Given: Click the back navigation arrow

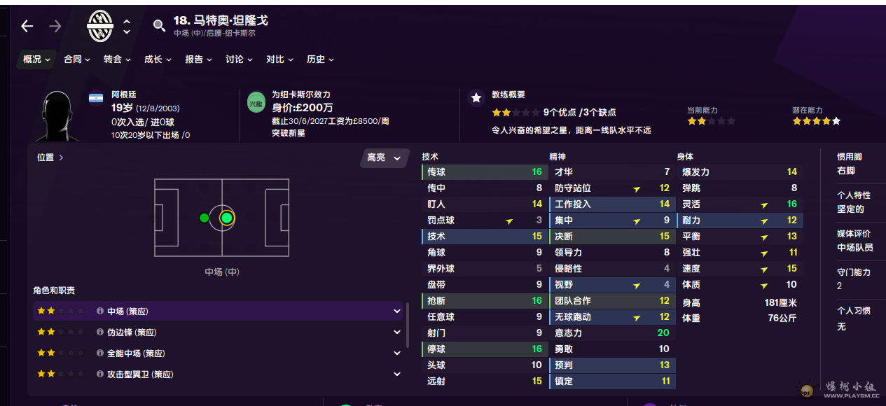Looking at the screenshot, I should coord(27,27).
